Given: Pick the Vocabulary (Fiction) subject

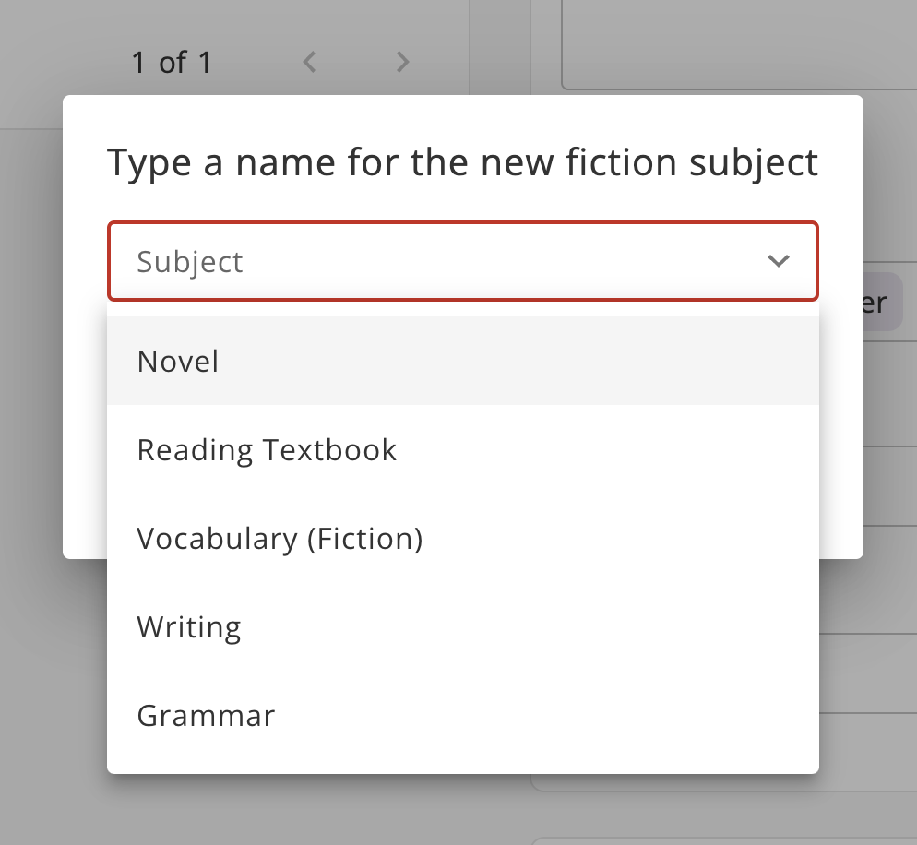Looking at the screenshot, I should pos(280,539).
